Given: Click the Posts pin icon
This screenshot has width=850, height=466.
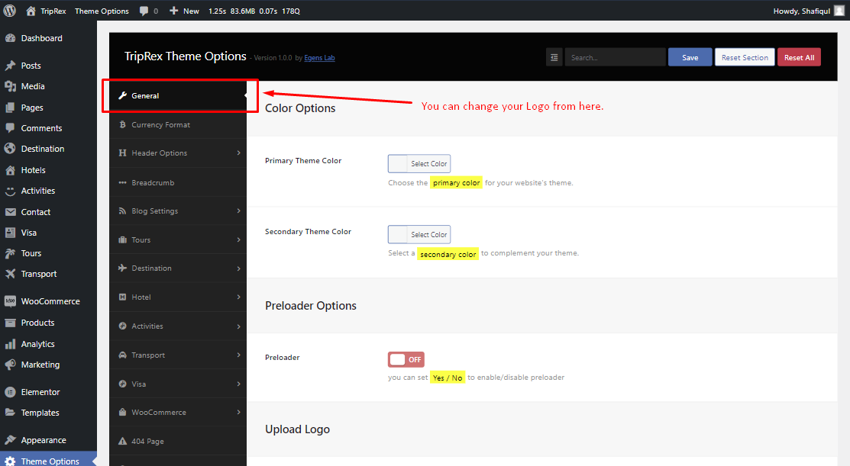Looking at the screenshot, I should pyautogui.click(x=10, y=66).
